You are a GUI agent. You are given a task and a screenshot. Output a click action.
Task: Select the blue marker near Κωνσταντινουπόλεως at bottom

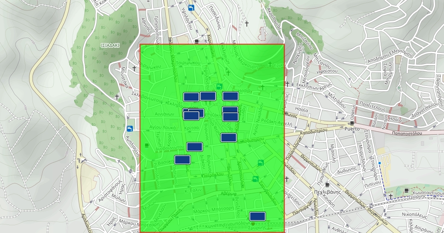258,216
